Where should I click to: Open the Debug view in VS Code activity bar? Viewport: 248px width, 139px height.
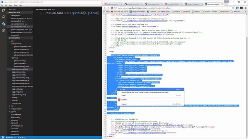pyautogui.click(x=3, y=30)
